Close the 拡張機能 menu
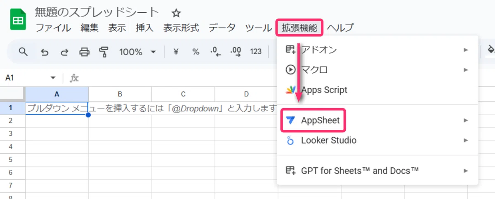The width and height of the screenshot is (495, 199). [299, 28]
